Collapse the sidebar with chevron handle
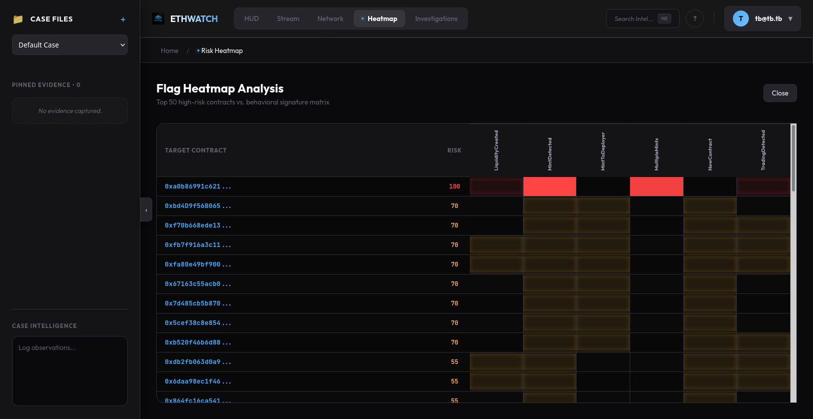Image resolution: width=813 pixels, height=419 pixels. point(146,210)
